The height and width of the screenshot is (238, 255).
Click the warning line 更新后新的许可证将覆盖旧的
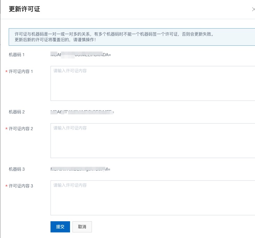(55, 40)
